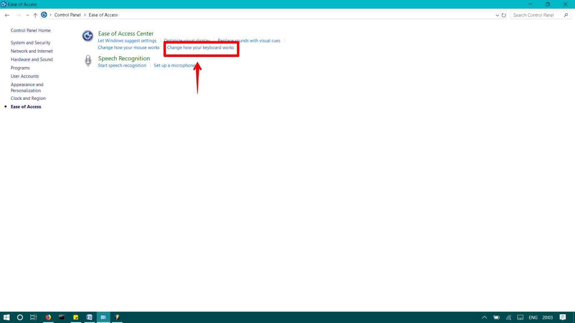Viewport: 575px width, 323px height.
Task: Select Ease of Access in the sidebar
Action: (25, 107)
